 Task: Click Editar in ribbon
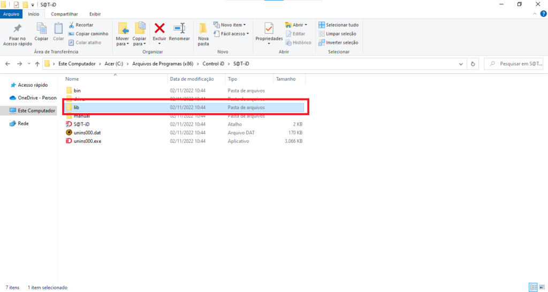pos(295,34)
